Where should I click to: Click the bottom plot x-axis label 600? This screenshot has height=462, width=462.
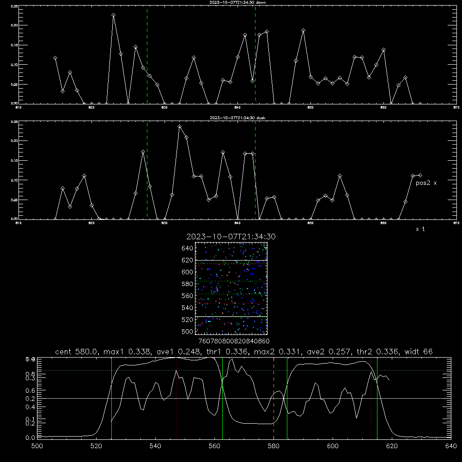tap(333, 446)
